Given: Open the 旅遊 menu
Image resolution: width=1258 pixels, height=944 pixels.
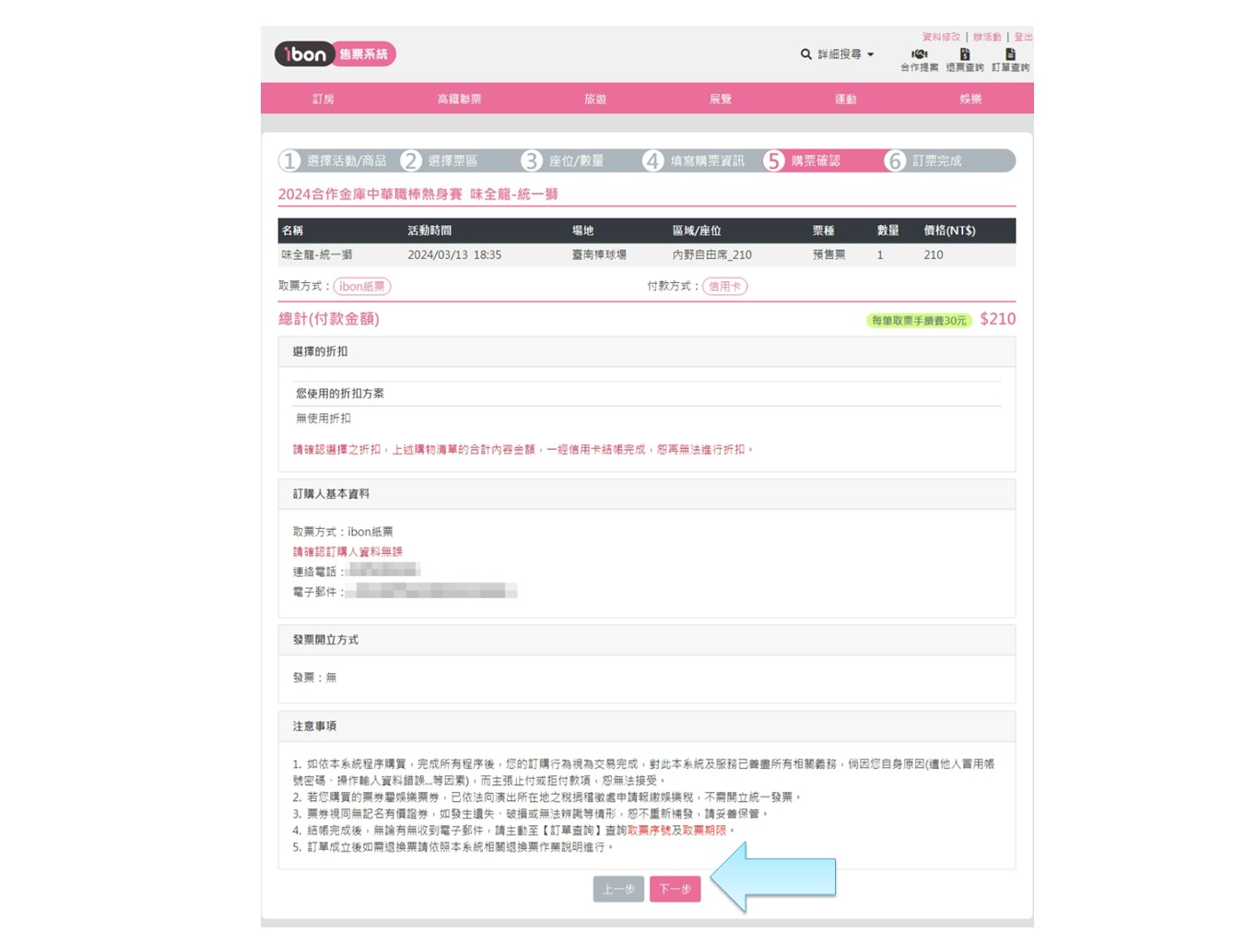Looking at the screenshot, I should [x=595, y=99].
